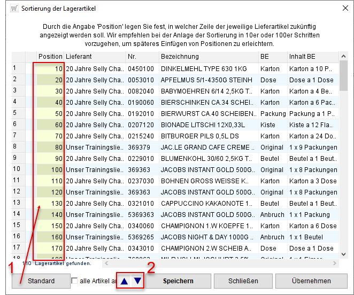Click row header number 1
This screenshot has width=354, height=295.
(x=18, y=68)
